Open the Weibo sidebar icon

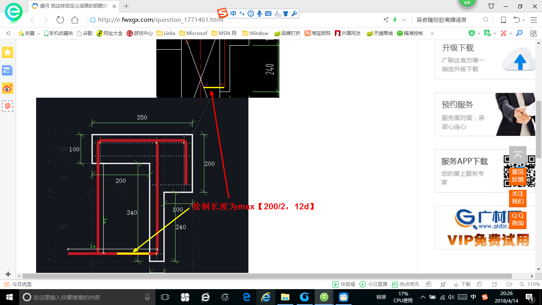[8, 88]
